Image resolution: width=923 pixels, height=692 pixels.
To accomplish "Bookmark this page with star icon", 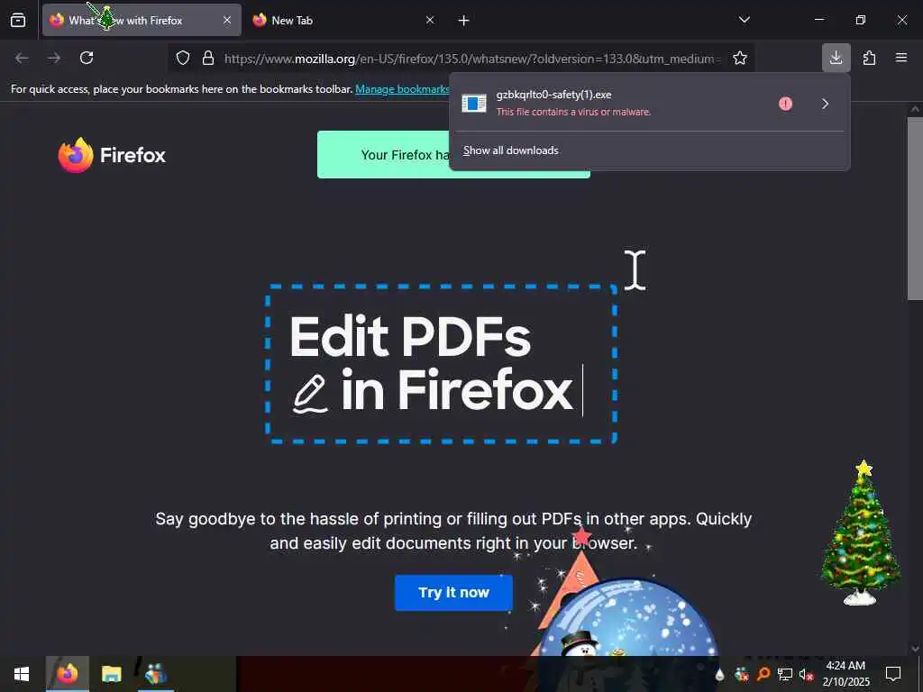I will pyautogui.click(x=740, y=58).
